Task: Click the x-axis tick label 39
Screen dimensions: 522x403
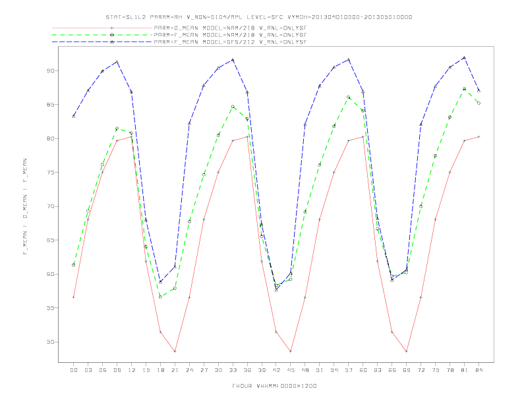Action: click(262, 370)
